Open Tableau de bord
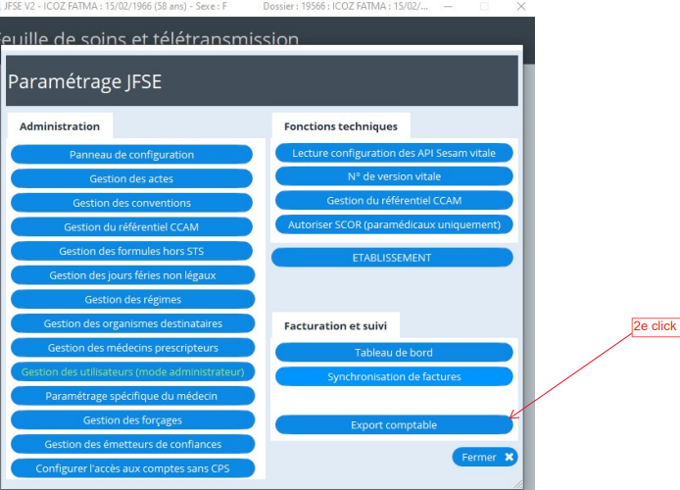Image resolution: width=680 pixels, height=490 pixels. 393,352
